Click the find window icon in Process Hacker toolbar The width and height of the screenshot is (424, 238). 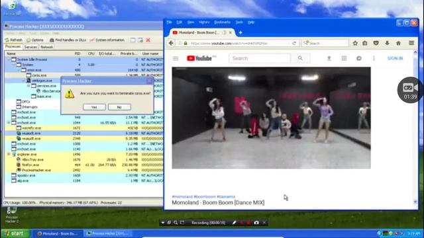[132, 40]
